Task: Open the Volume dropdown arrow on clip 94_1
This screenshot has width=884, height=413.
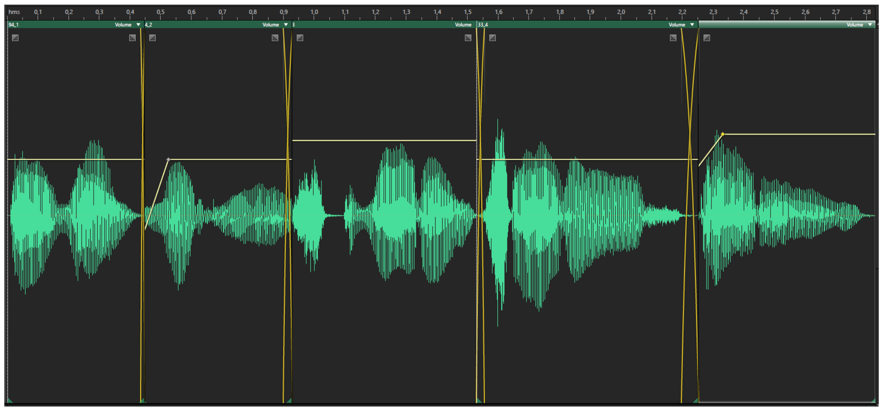Action: 138,25
